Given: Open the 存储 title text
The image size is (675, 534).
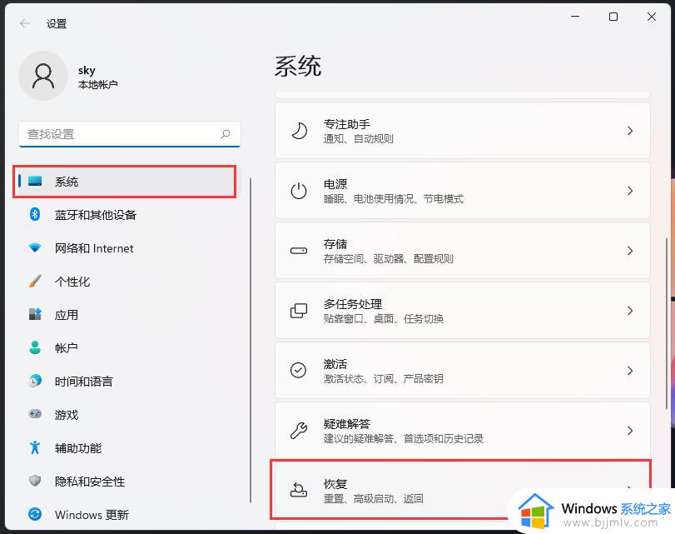Looking at the screenshot, I should pyautogui.click(x=335, y=244).
